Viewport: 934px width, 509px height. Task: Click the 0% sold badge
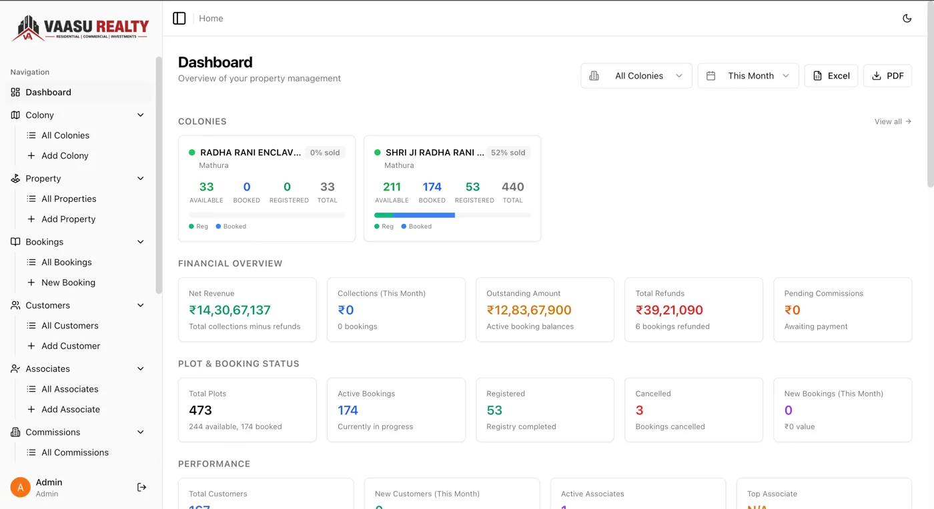pos(325,153)
